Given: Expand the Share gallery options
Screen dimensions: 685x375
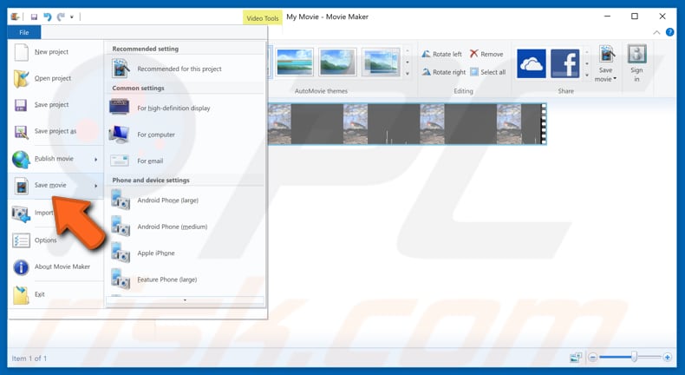Looking at the screenshot, I should point(587,74).
